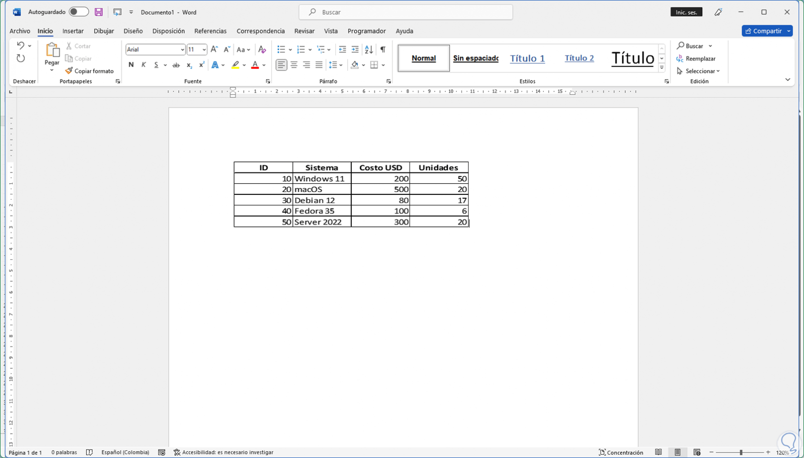Toggle bold formatting (N)
Image resolution: width=804 pixels, height=458 pixels.
(x=131, y=65)
